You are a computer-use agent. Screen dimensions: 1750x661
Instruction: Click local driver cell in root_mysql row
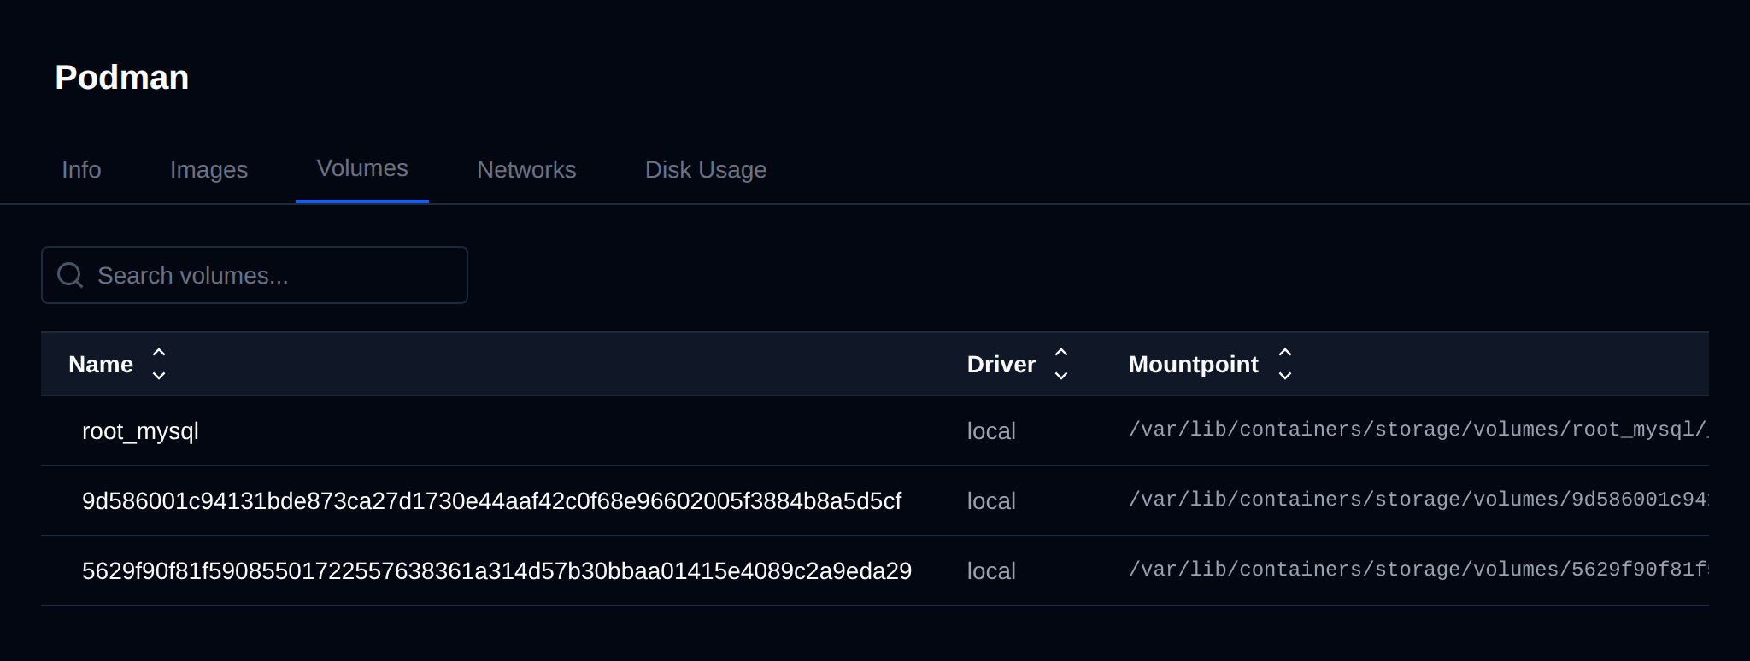click(x=991, y=431)
